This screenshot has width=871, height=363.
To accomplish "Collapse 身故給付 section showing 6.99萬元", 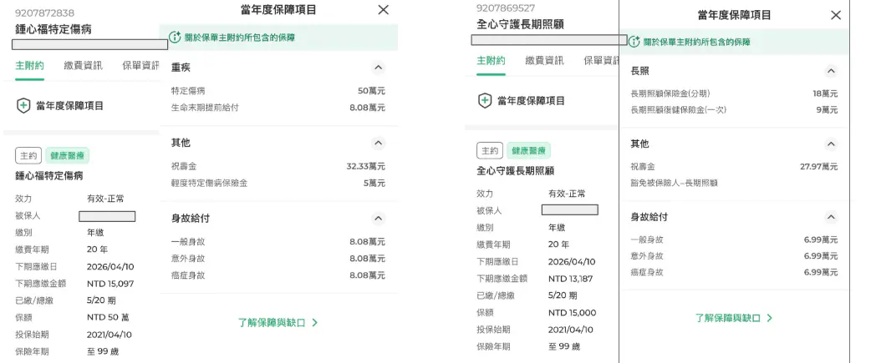I will 830,217.
